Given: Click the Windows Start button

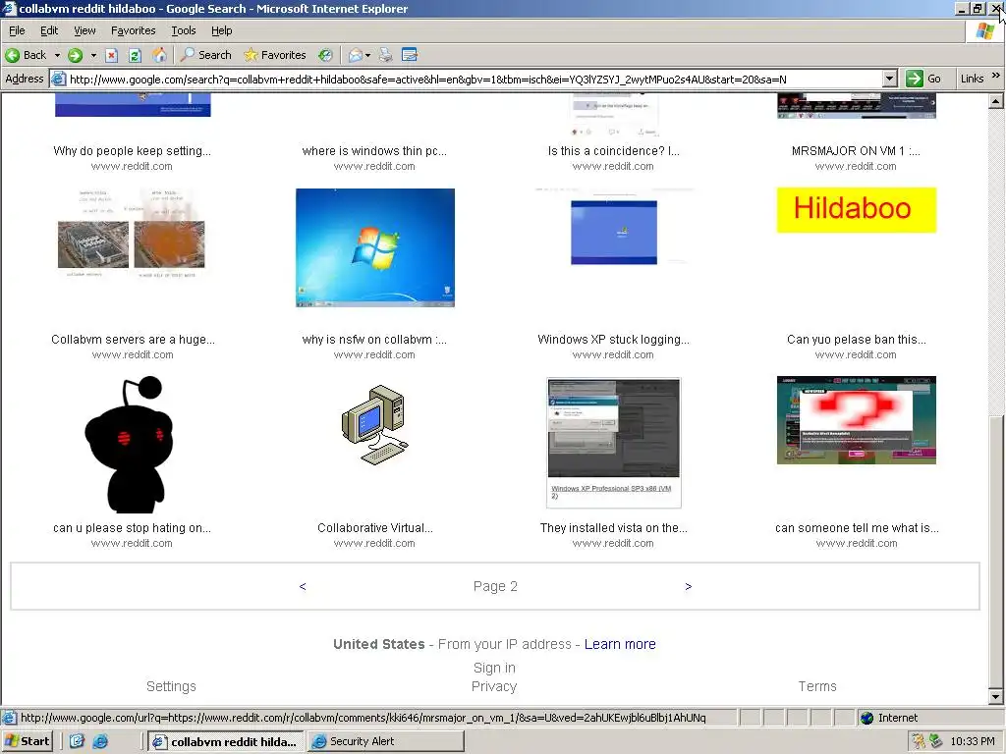Looking at the screenshot, I should [x=28, y=741].
